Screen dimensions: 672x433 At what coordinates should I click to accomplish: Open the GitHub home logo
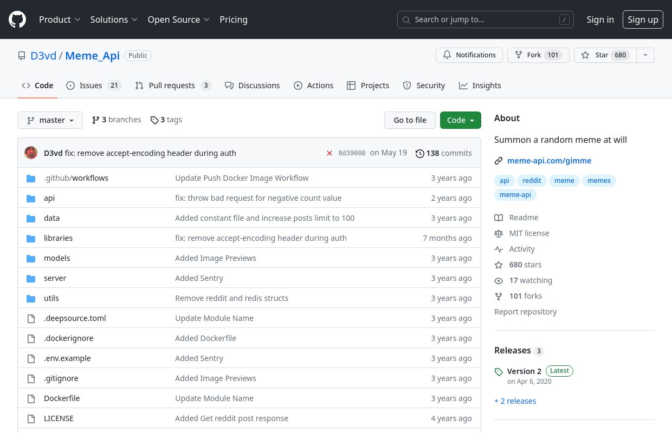[x=17, y=19]
